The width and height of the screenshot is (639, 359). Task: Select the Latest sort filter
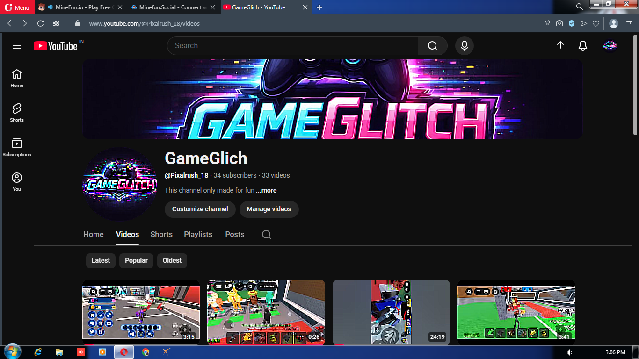click(x=101, y=260)
